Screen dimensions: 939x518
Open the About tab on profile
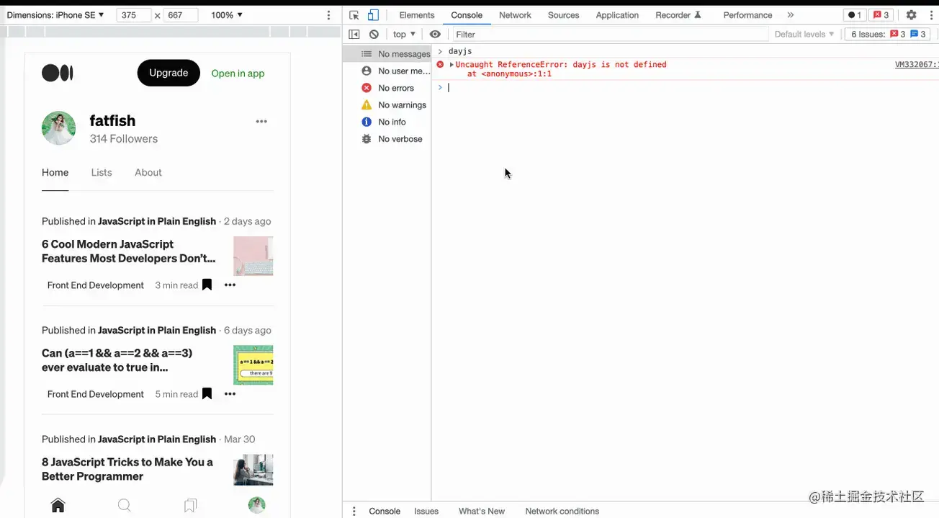point(148,172)
